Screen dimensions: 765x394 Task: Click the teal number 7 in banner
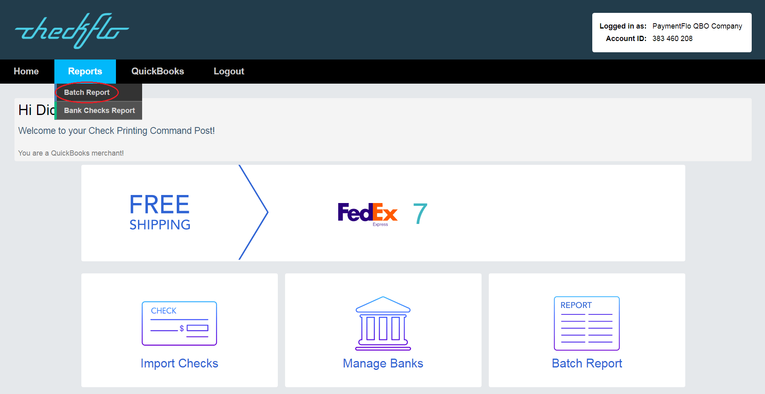click(x=420, y=213)
